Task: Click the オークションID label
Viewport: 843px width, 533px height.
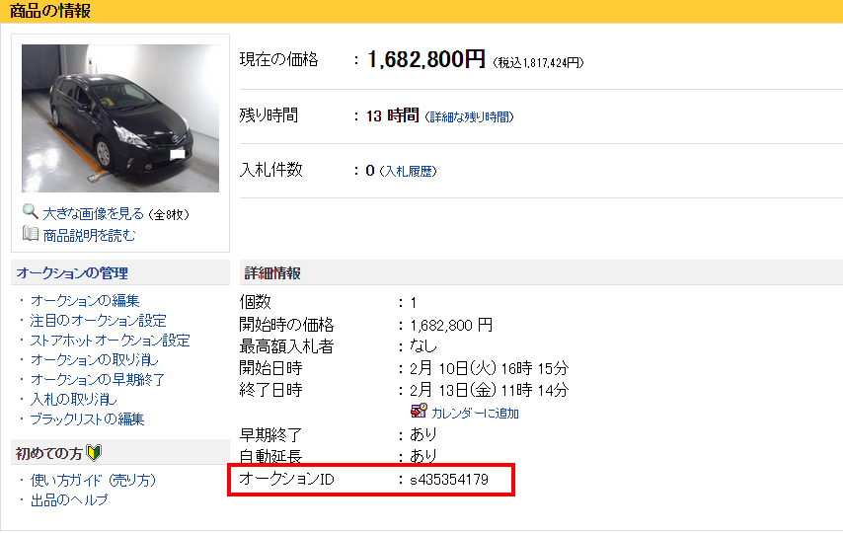Action: click(286, 479)
